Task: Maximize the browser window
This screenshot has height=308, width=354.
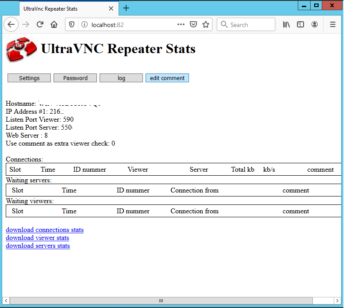Action: coord(316,5)
